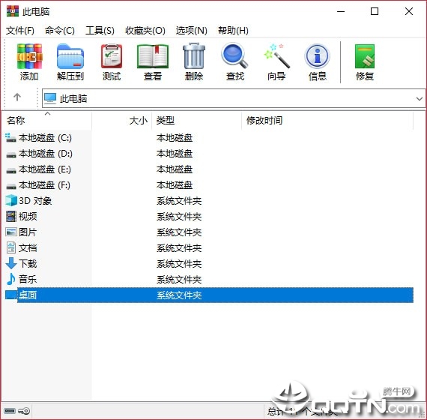Sort by 类型 column header
This screenshot has height=420, width=427.
point(196,120)
